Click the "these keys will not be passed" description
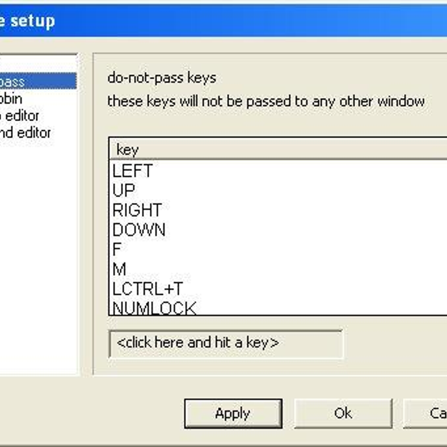Screen dimensions: 447x447 point(266,101)
